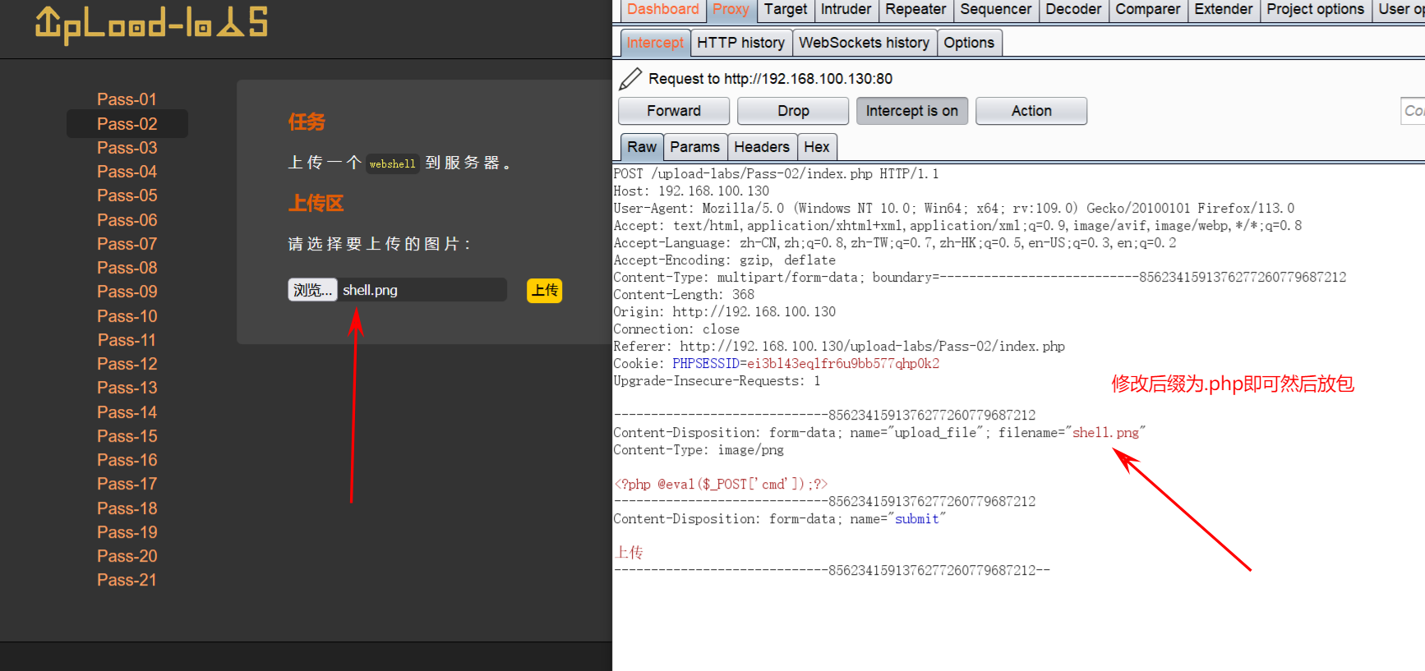Screen dimensions: 1425x671
Task: Open Pass-12 in the sidebar
Action: point(127,364)
